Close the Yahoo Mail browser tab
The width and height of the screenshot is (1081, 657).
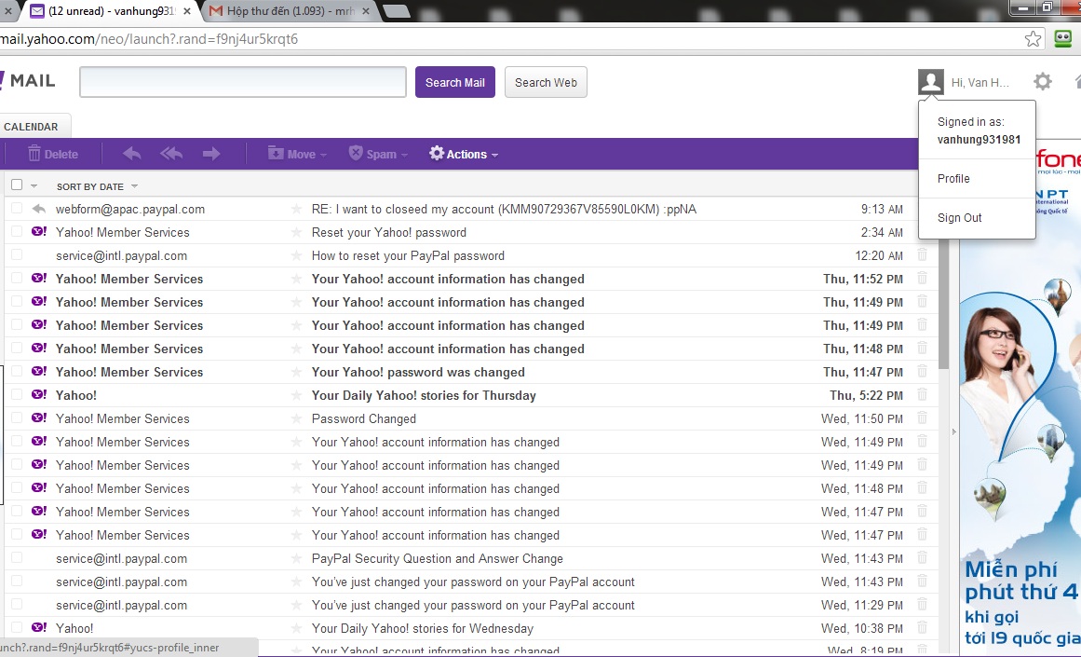pyautogui.click(x=186, y=11)
